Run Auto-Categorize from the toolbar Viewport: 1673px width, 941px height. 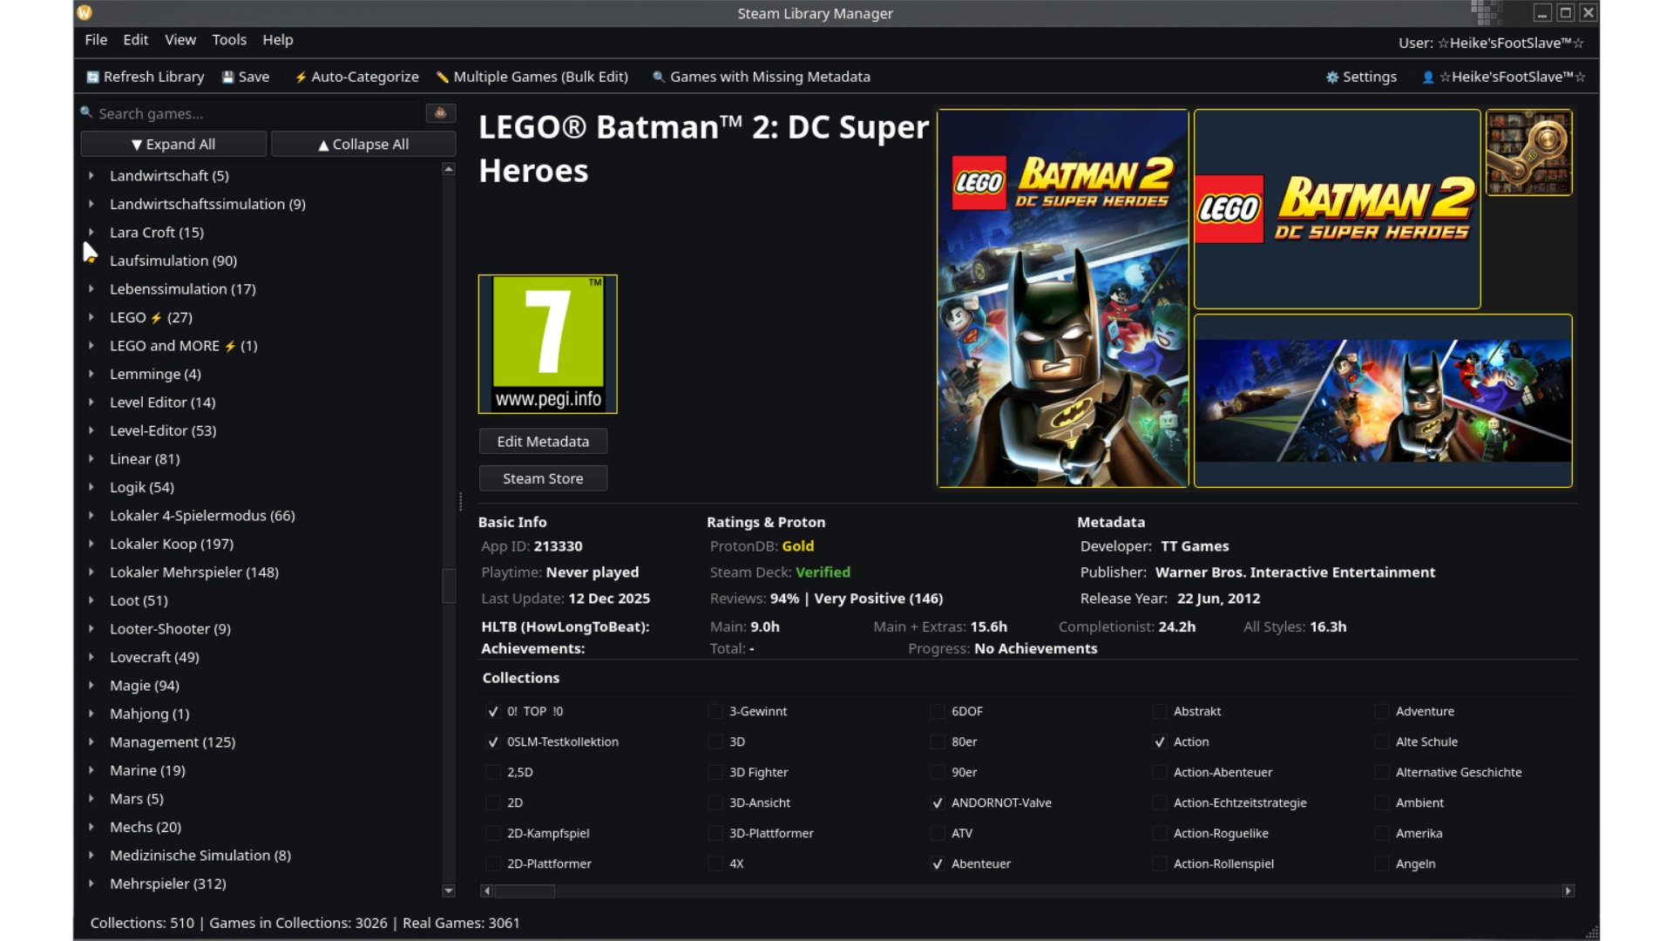tap(356, 77)
